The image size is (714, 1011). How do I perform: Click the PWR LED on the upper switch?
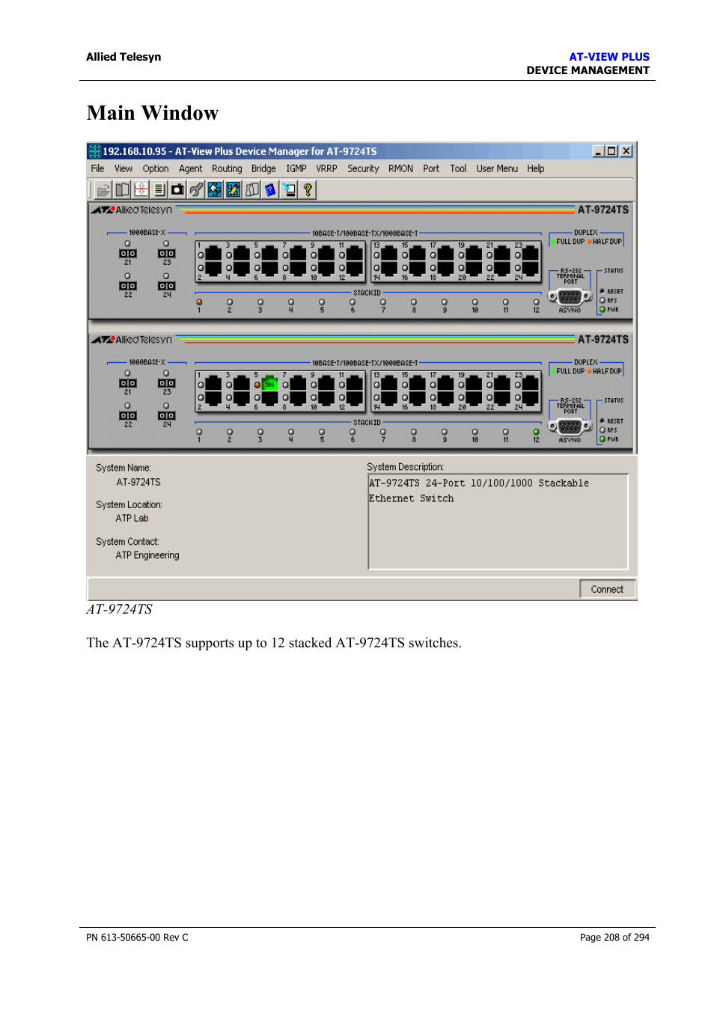602,310
